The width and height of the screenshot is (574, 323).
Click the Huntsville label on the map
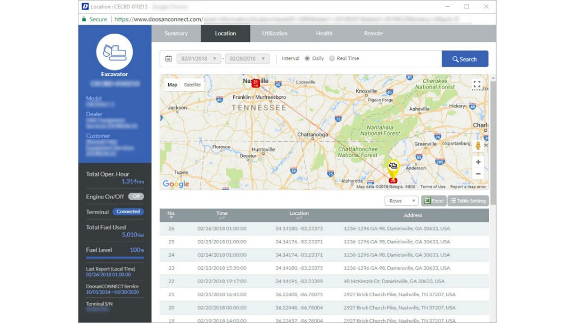(x=263, y=149)
